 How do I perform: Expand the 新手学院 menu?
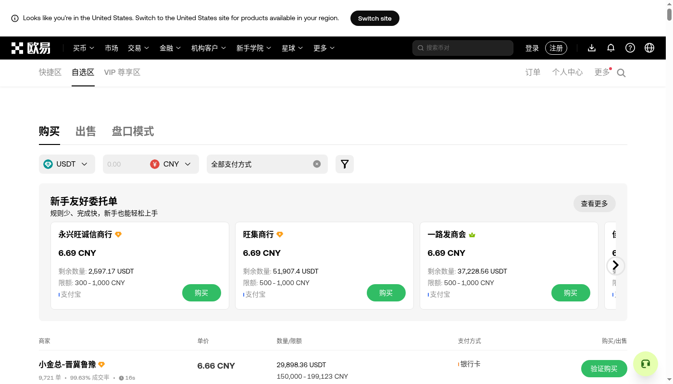coord(254,48)
